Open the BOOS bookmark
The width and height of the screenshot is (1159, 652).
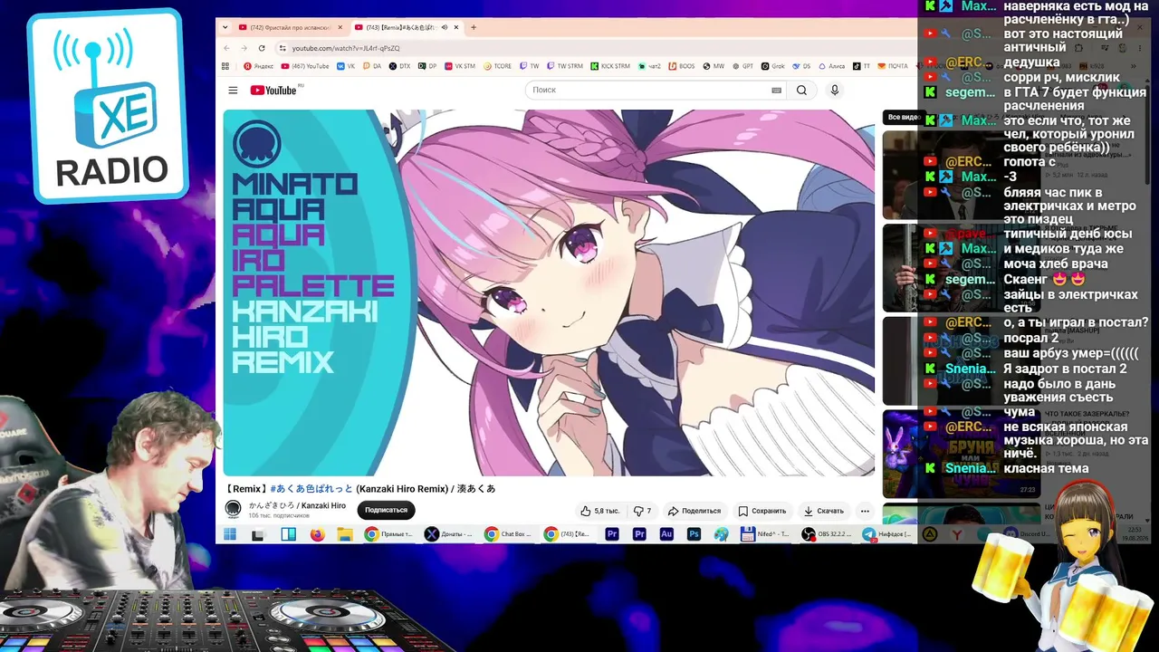[682, 66]
